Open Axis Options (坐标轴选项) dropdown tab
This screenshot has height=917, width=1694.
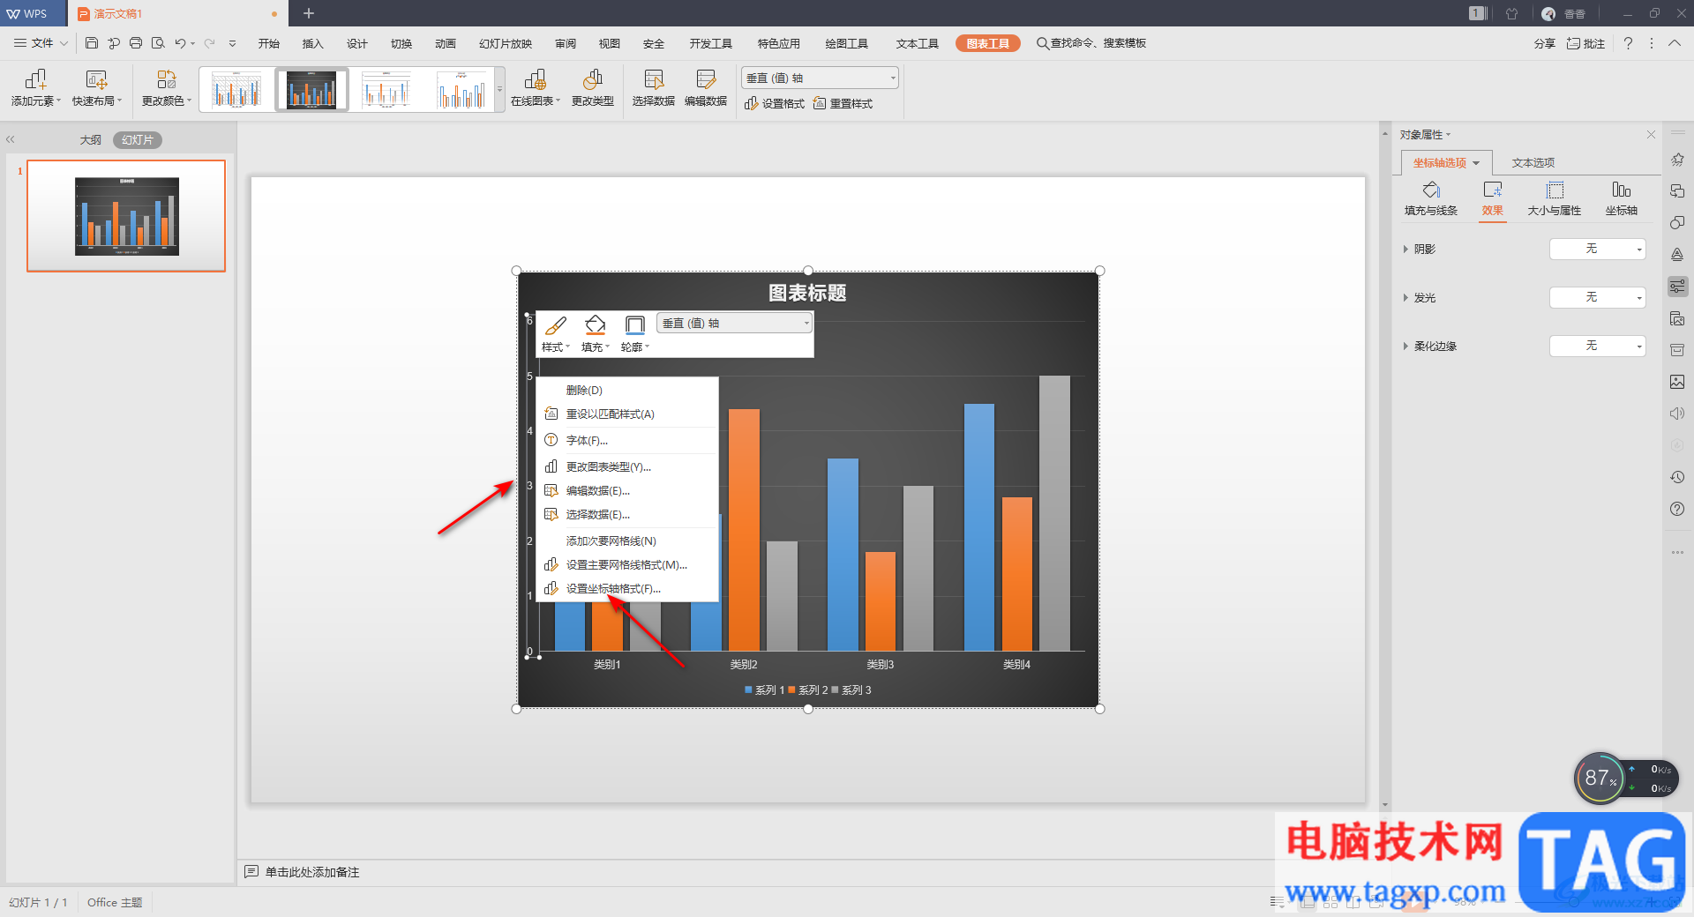point(1446,163)
